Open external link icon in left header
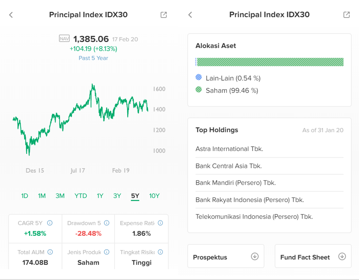Viewport: 359px width, 280px height. [x=164, y=15]
